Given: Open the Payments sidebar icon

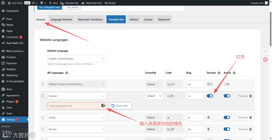Looking at the screenshot, I should pos(3,63).
